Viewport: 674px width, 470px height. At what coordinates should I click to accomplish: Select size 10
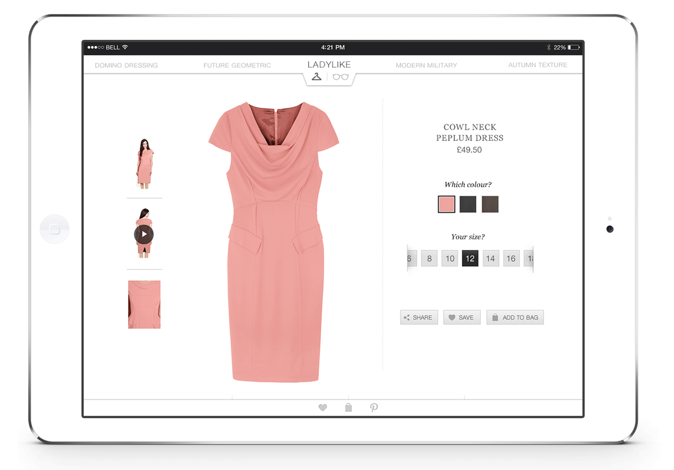tap(450, 258)
